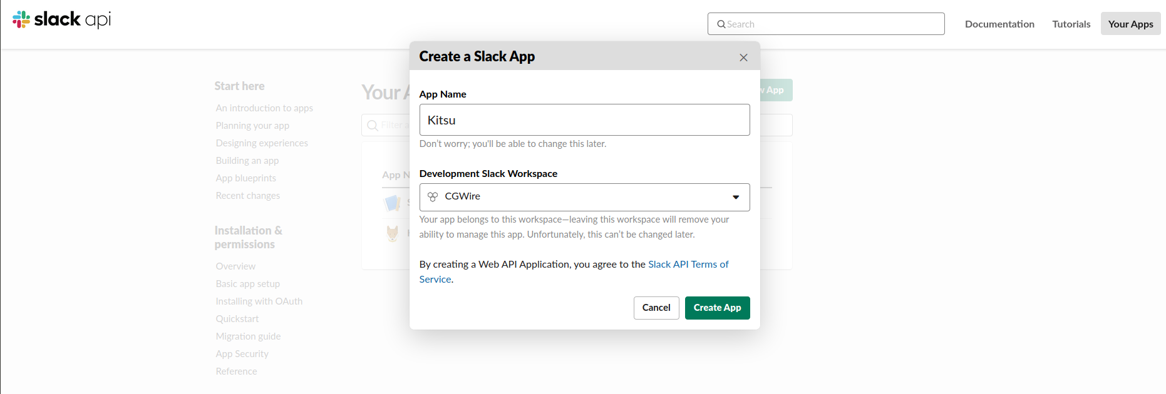
Task: Click the Slack API logo
Action: (61, 20)
